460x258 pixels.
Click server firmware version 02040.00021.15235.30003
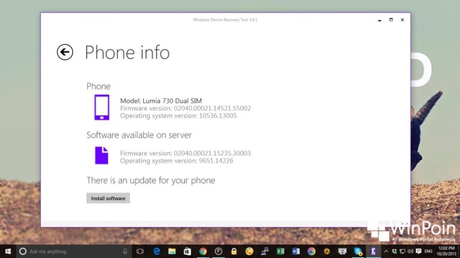pyautogui.click(x=186, y=153)
